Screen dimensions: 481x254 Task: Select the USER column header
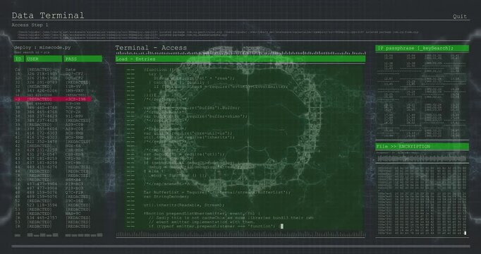click(x=44, y=59)
